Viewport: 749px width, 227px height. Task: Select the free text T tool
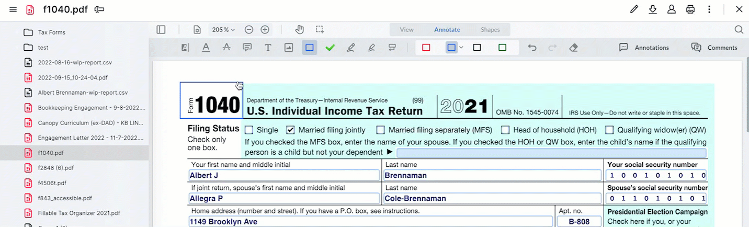(x=268, y=48)
